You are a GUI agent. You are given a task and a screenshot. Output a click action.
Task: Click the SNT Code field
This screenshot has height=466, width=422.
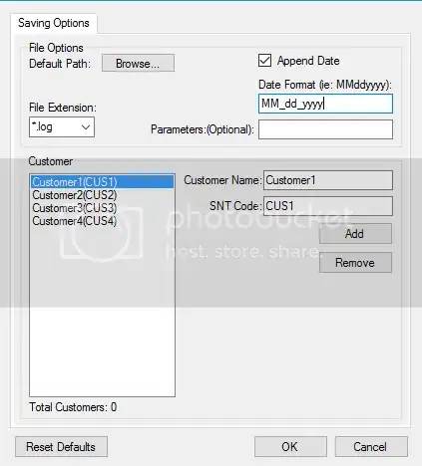[328, 206]
